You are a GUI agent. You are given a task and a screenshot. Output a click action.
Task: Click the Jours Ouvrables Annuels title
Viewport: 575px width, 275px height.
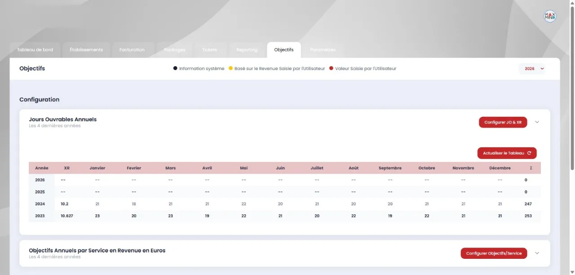click(62, 120)
